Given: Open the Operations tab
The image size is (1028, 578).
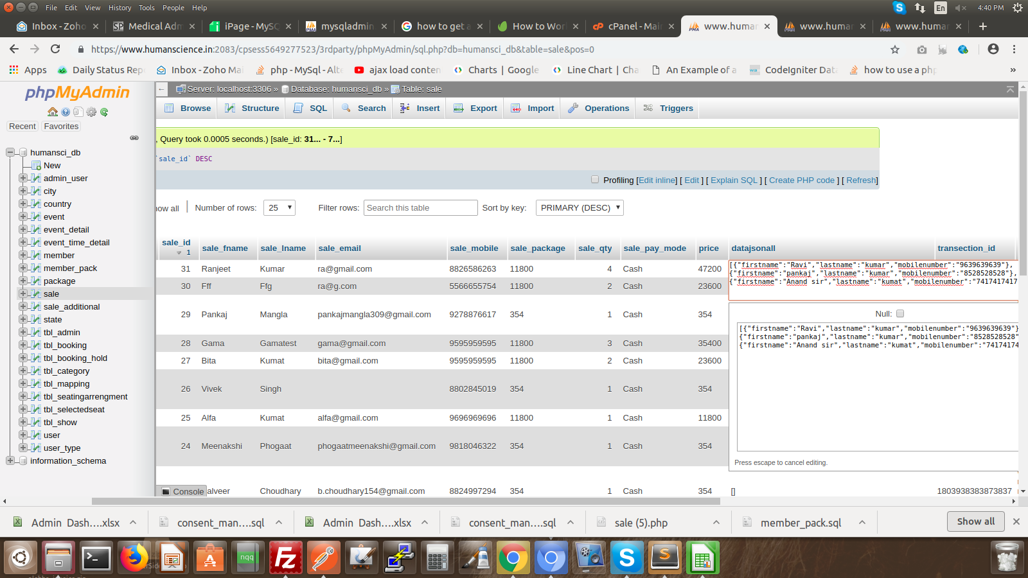Looking at the screenshot, I should 599,108.
